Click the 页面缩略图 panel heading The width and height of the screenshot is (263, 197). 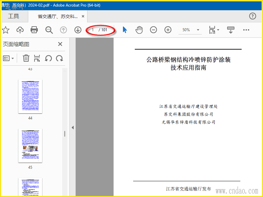click(x=16, y=44)
